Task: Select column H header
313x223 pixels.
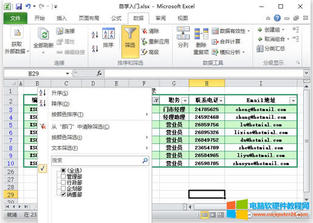Action: (207, 83)
